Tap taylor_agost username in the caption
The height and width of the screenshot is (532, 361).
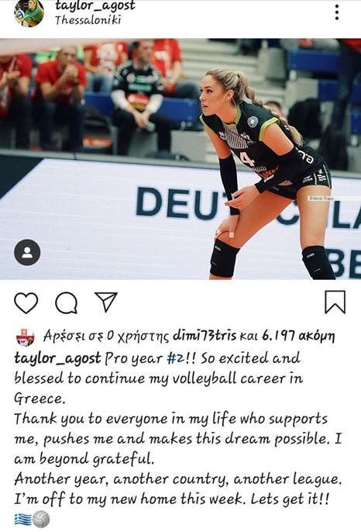(57, 359)
